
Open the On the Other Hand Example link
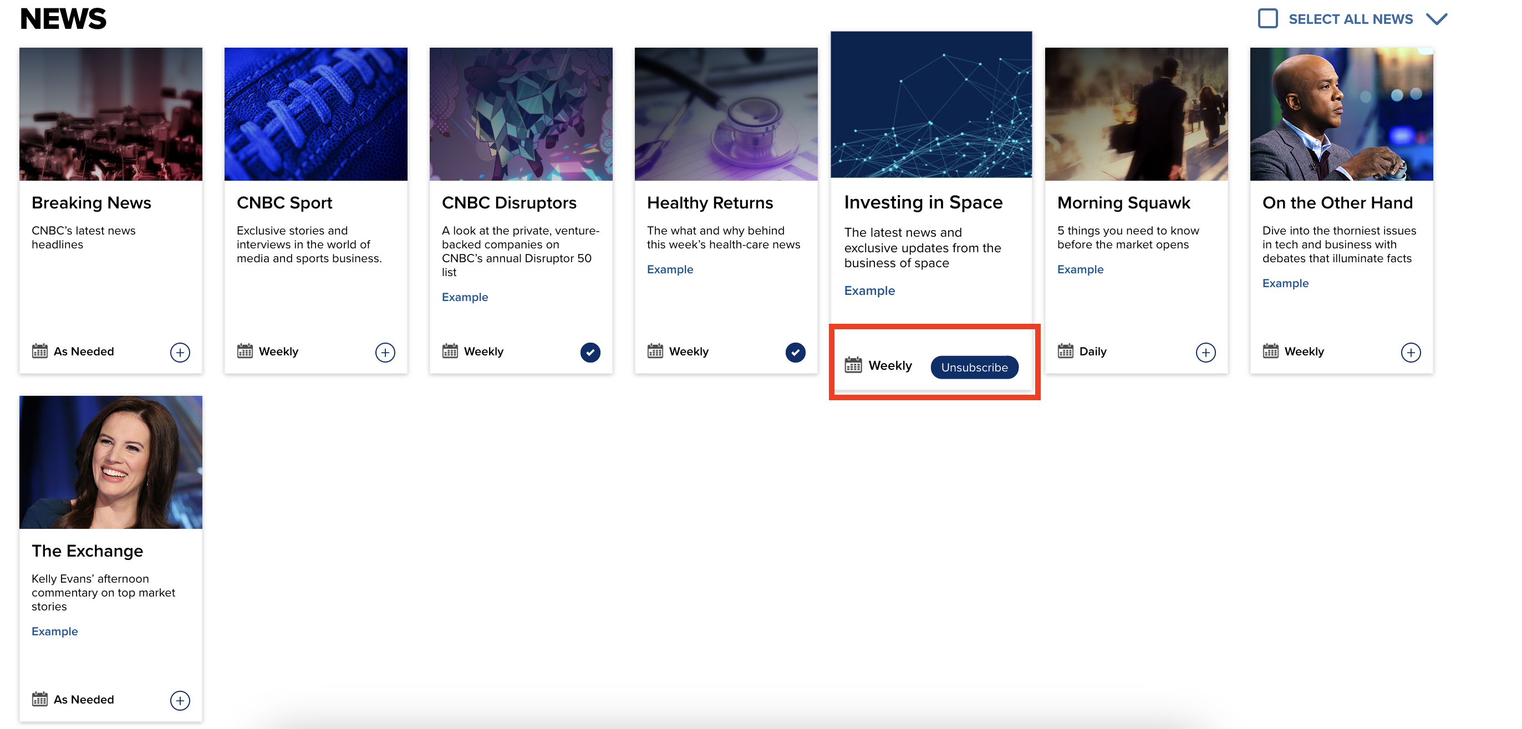click(1285, 283)
